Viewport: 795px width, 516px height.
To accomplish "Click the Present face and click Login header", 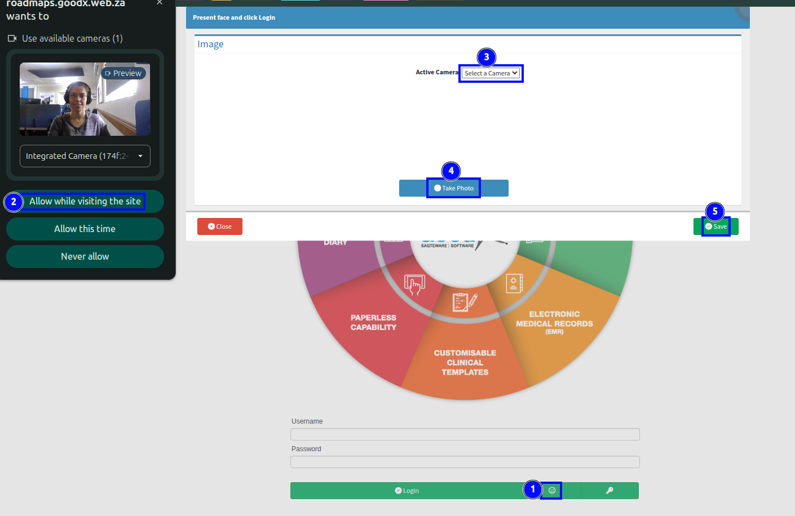I will 234,17.
